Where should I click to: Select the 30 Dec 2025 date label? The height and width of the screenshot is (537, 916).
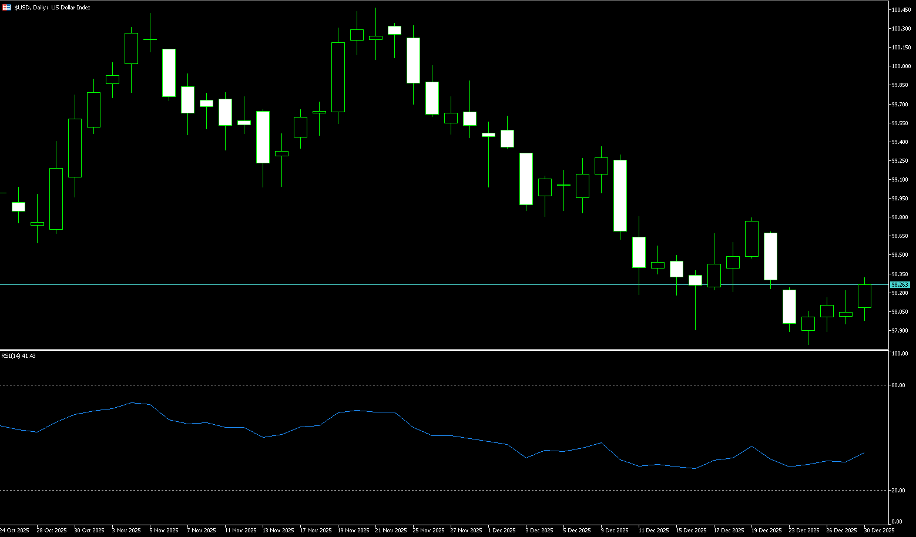(x=879, y=531)
